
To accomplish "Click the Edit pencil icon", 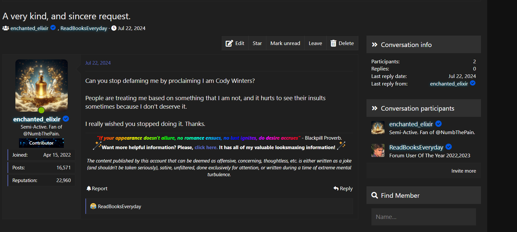I will point(229,43).
